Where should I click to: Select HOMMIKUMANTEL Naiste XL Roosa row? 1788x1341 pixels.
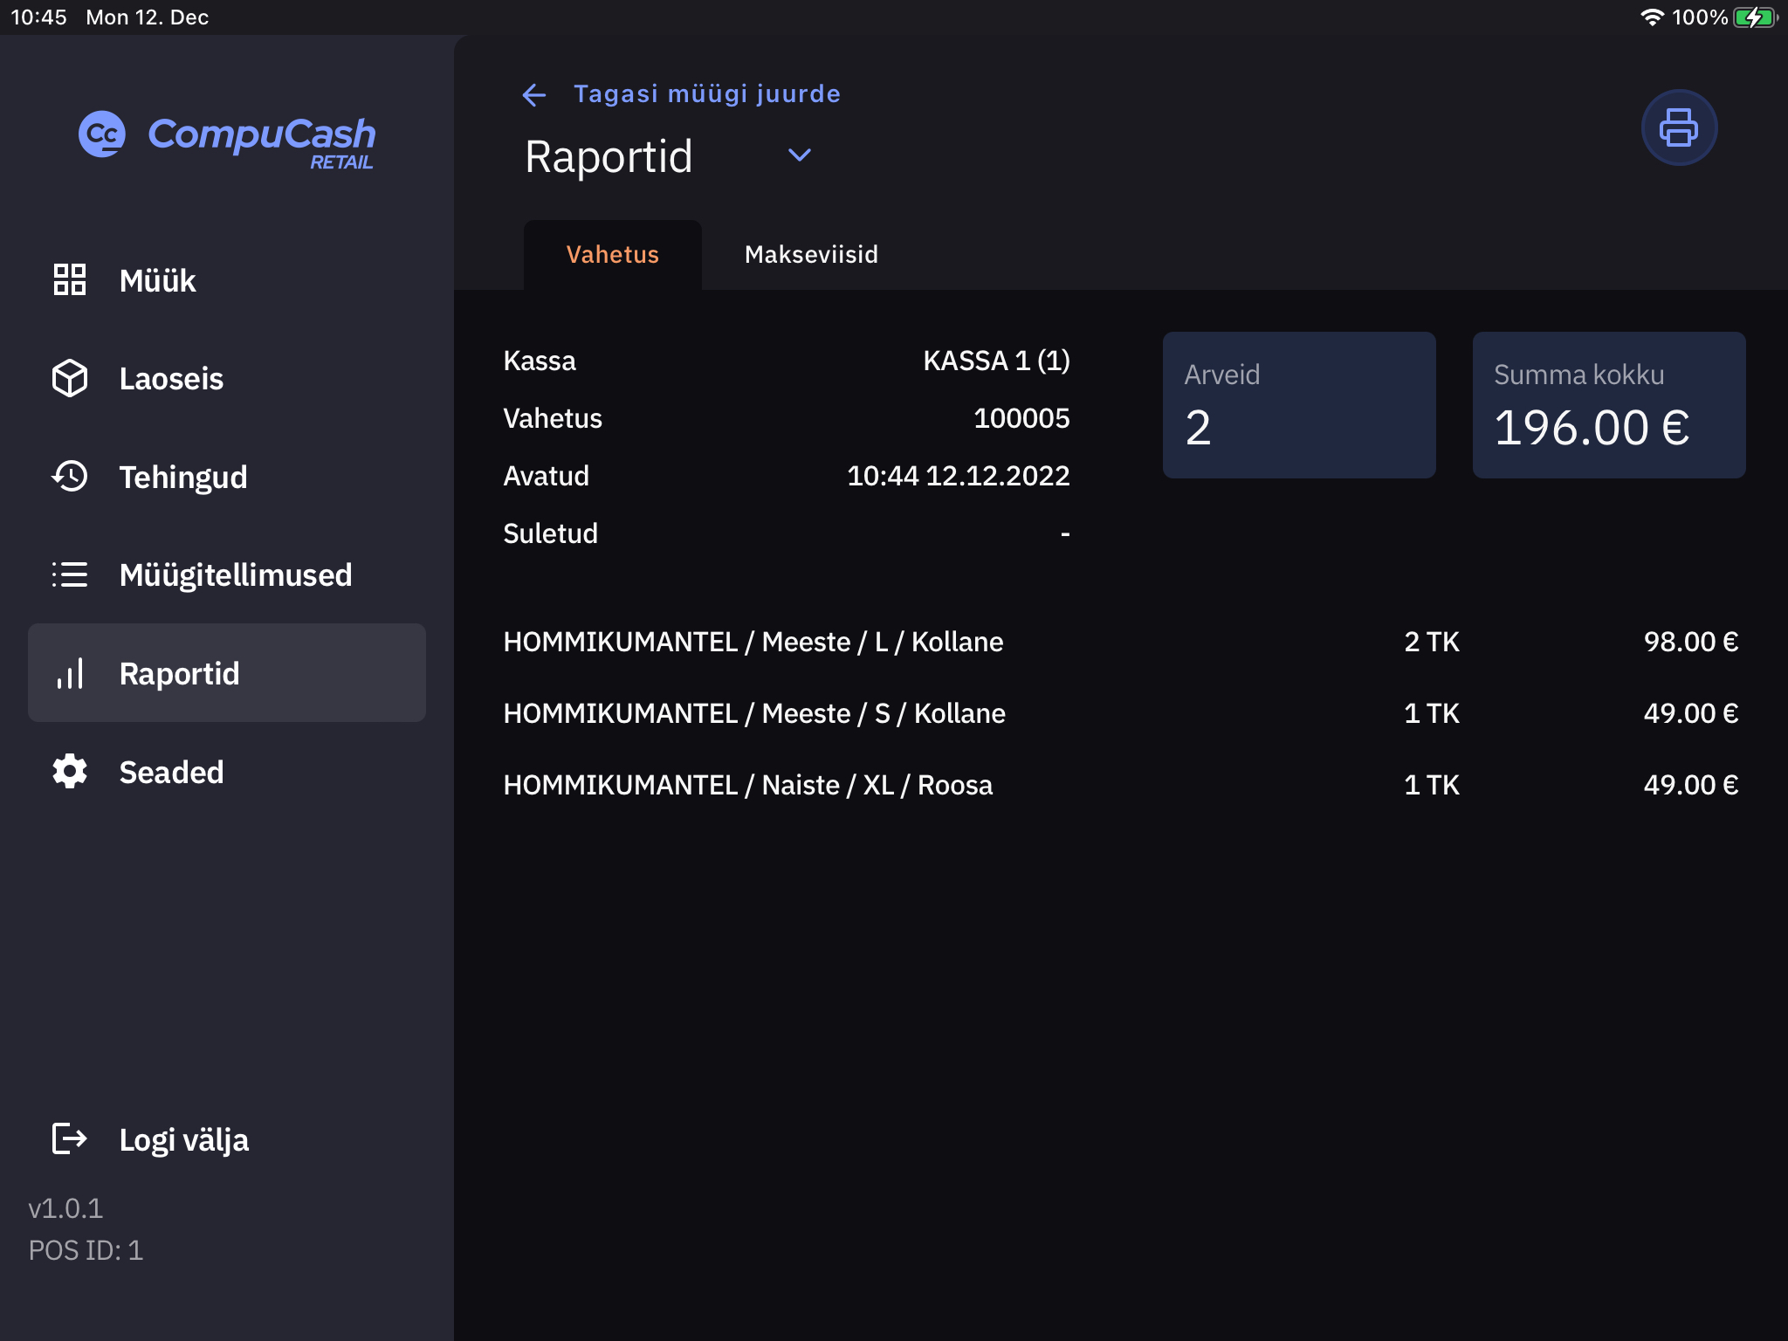pyautogui.click(x=1120, y=785)
